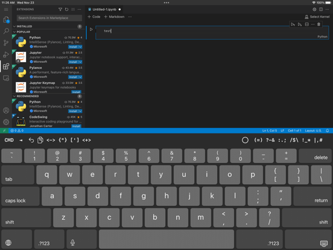The image size is (333, 250).
Task: Split the editor to the right
Action: [321, 9]
